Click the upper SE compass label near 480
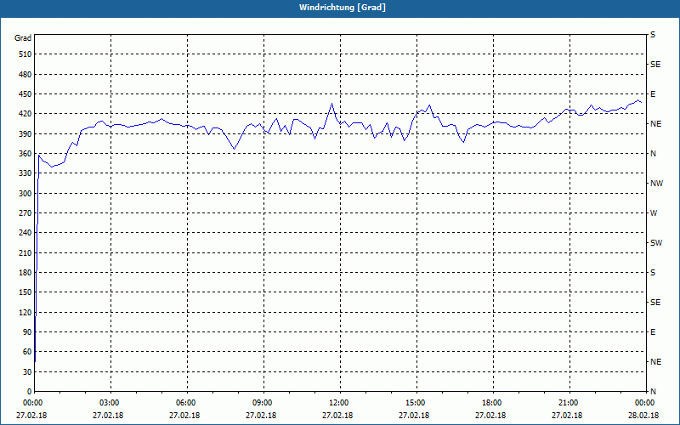This screenshot has width=680, height=425. [655, 65]
